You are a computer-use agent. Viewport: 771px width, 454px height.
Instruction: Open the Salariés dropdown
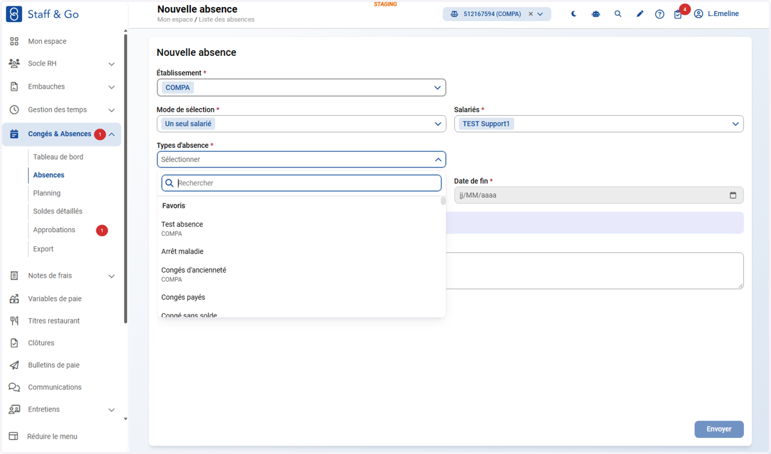coord(599,123)
